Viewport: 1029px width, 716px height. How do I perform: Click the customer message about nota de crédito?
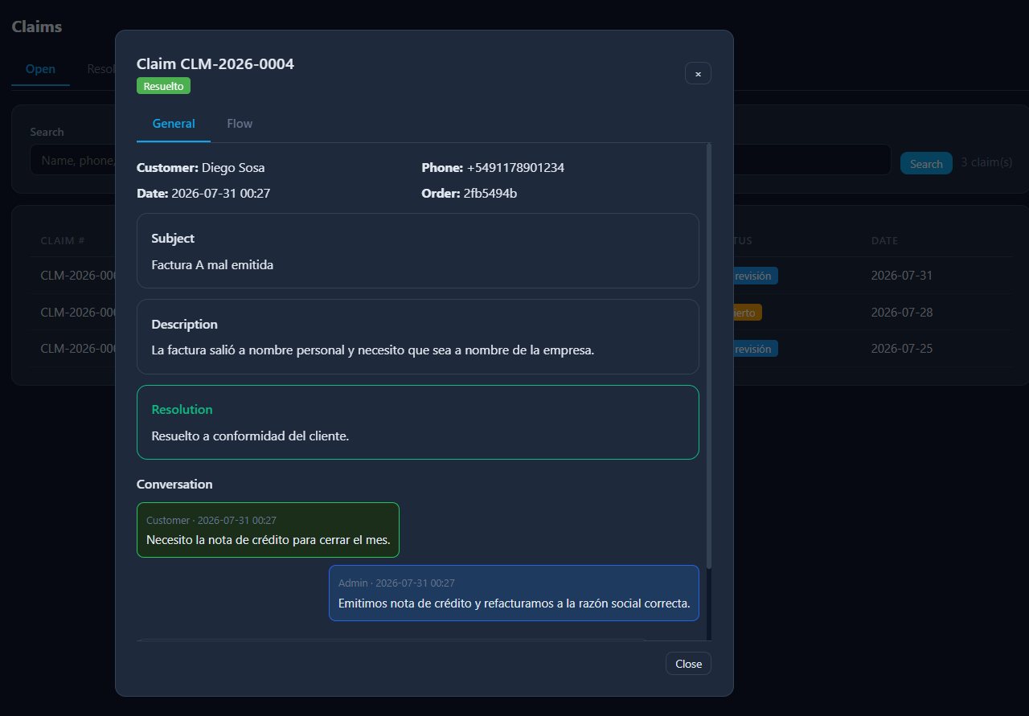pyautogui.click(x=268, y=530)
